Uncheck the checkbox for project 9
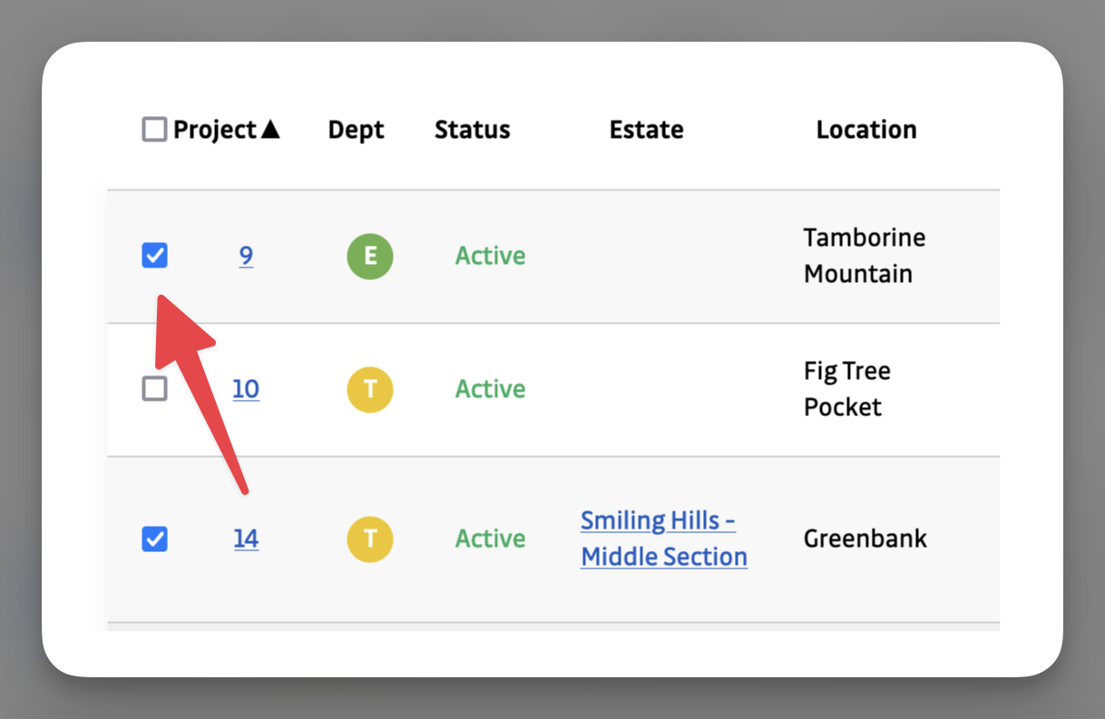1105x719 pixels. pyautogui.click(x=154, y=256)
